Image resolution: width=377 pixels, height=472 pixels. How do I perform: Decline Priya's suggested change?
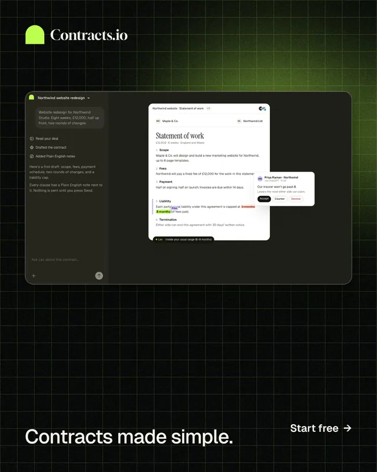pyautogui.click(x=296, y=199)
